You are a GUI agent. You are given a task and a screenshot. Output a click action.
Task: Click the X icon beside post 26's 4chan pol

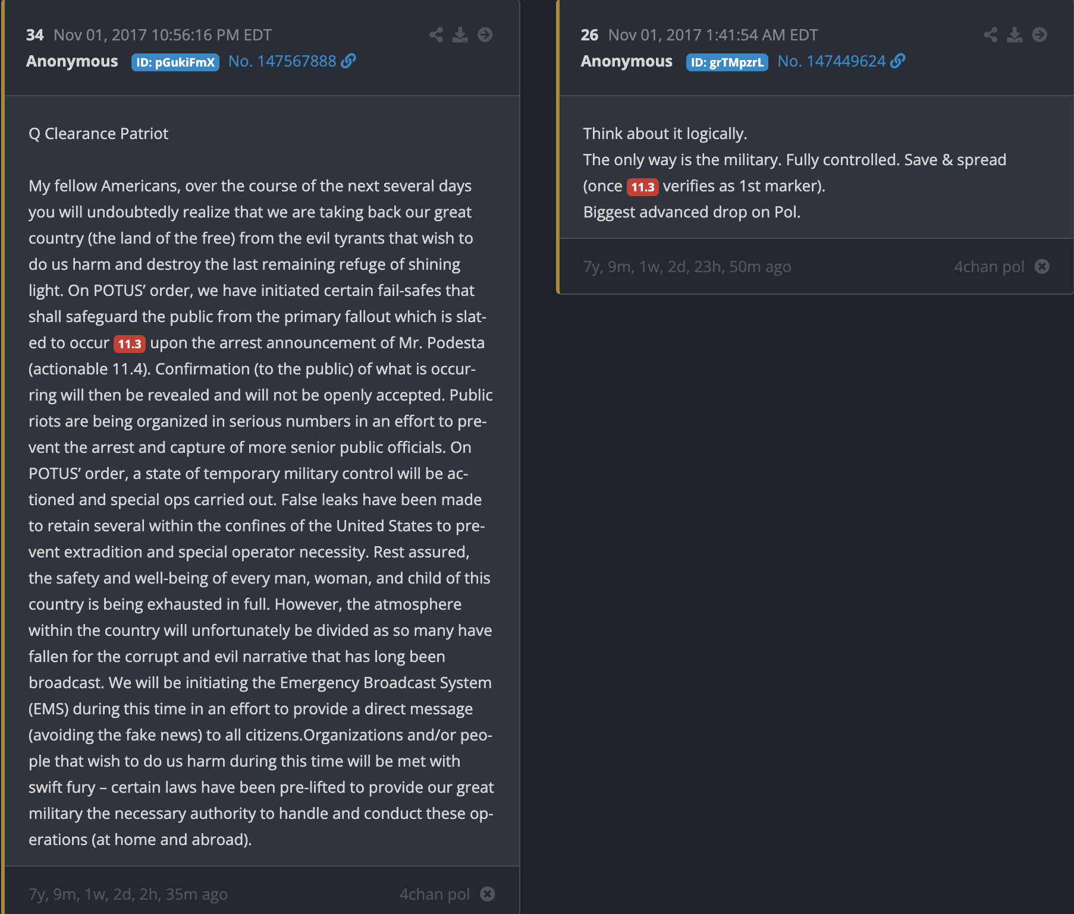coord(1042,266)
